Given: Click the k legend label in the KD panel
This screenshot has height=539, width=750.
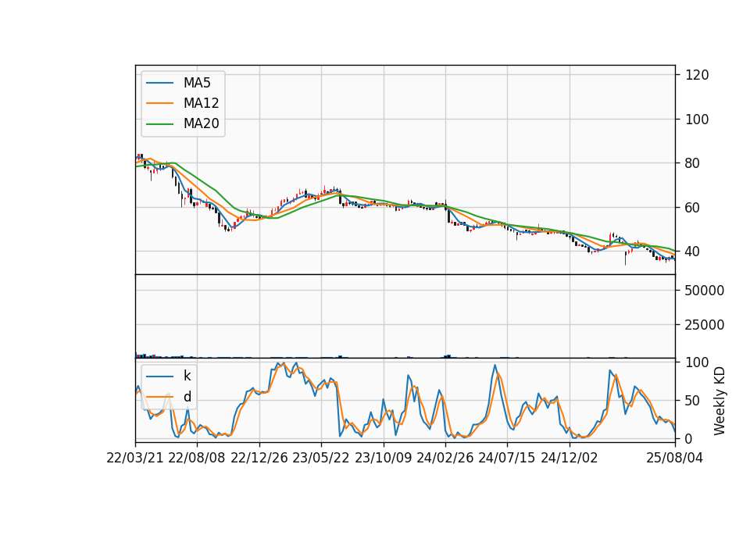Looking at the screenshot, I should click(187, 376).
